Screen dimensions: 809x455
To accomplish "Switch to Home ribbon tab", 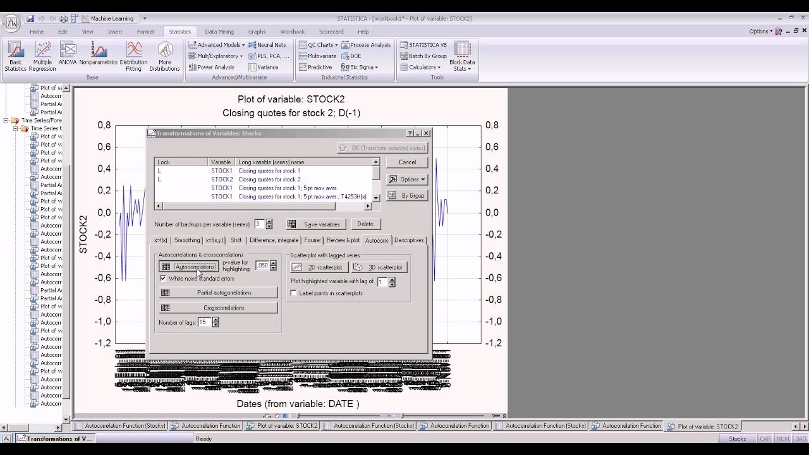I will tap(37, 32).
